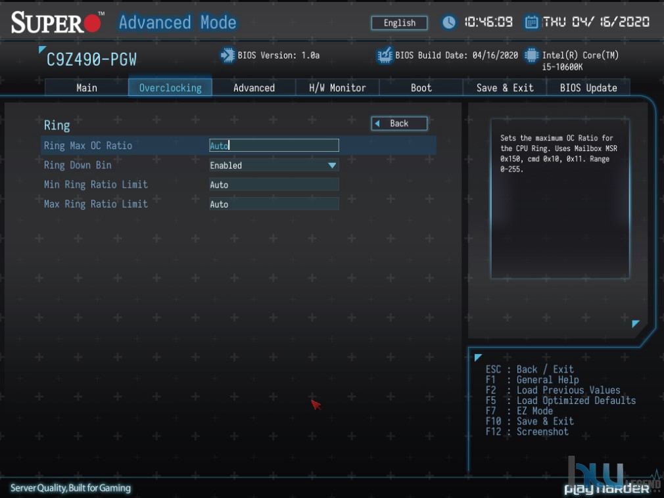664x498 pixels.
Task: Click the Ring section heading
Action: (57, 125)
